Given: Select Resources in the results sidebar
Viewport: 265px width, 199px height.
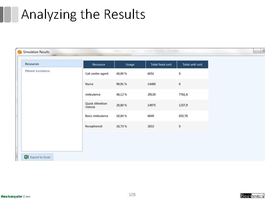Looking at the screenshot, I should [52, 64].
